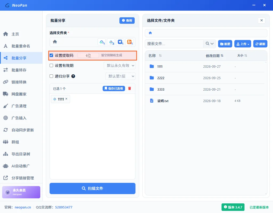The width and height of the screenshot is (273, 213).
Task: Sort files by 修改日期 column
Action: (215, 56)
